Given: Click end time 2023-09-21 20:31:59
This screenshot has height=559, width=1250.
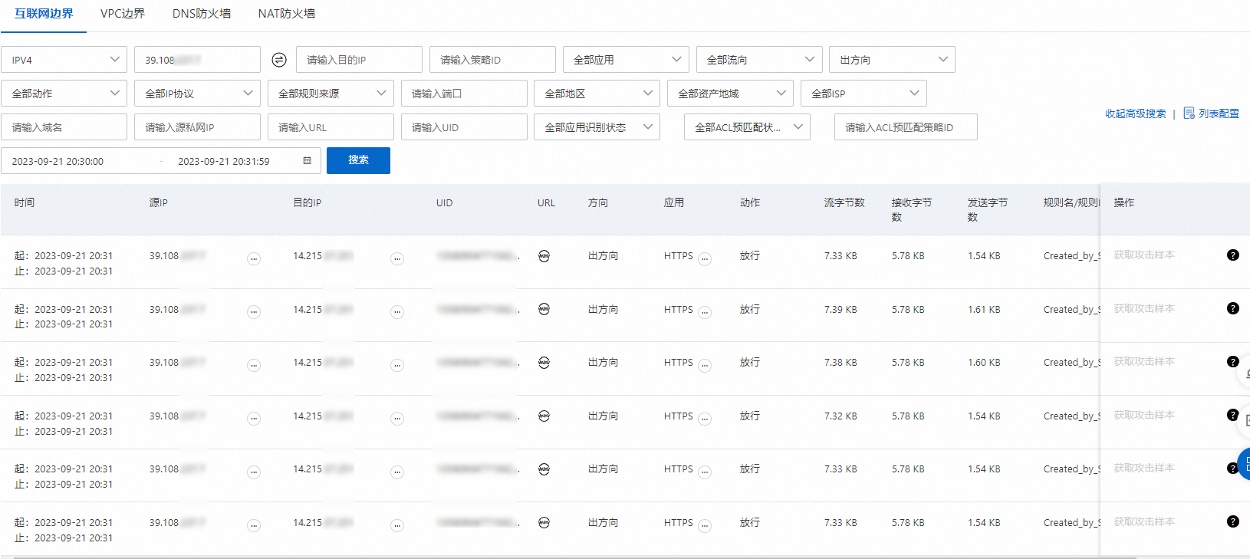Looking at the screenshot, I should (224, 162).
